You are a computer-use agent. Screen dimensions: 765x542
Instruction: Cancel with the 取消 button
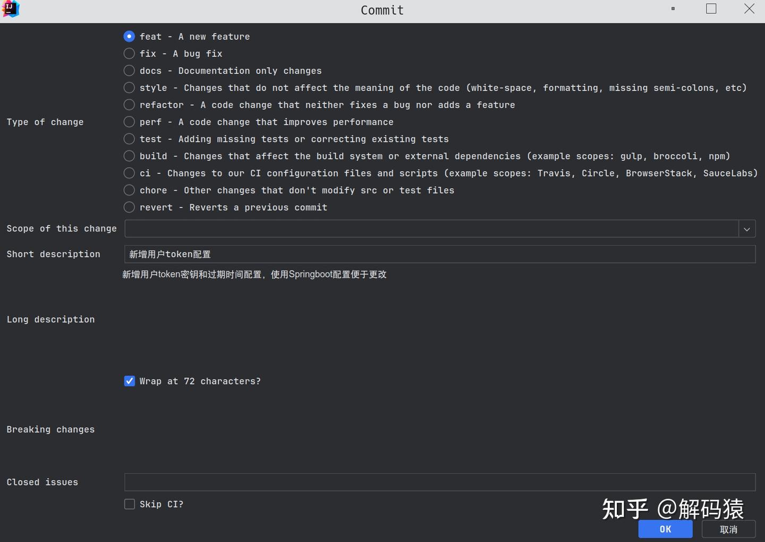729,529
